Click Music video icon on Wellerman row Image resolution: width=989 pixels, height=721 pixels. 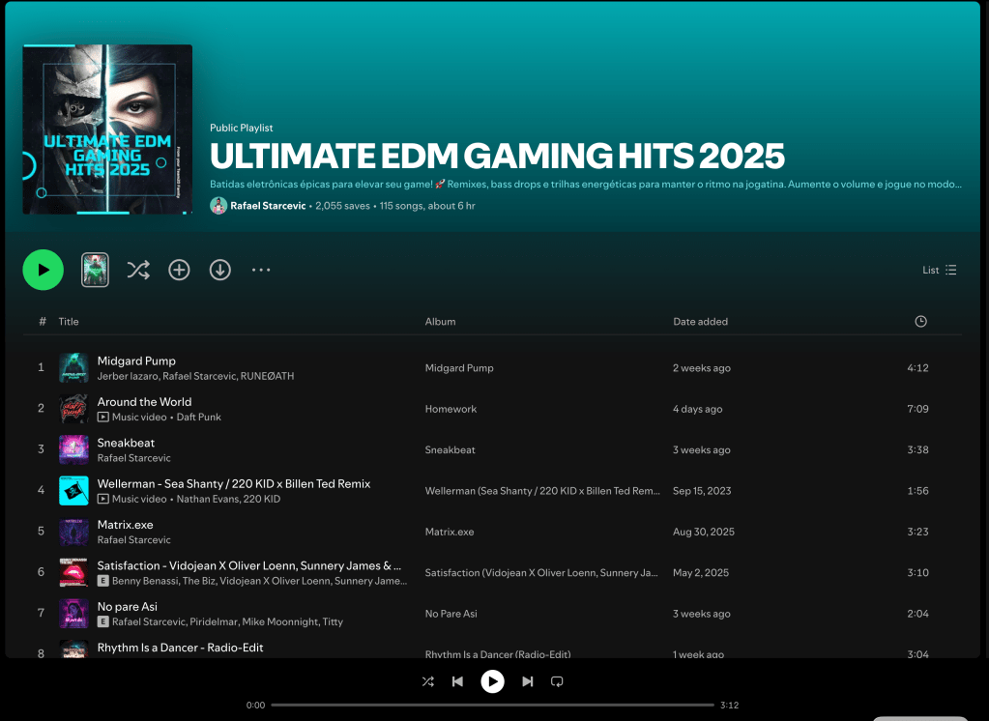102,499
